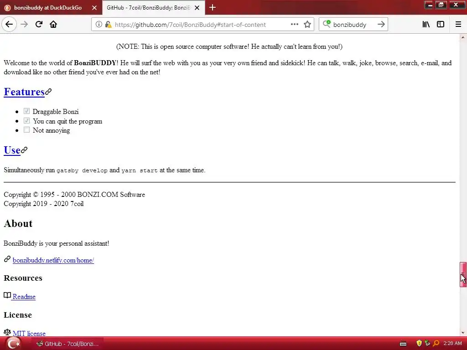Show site information icon in address bar
The height and width of the screenshot is (350, 467).
point(99,25)
